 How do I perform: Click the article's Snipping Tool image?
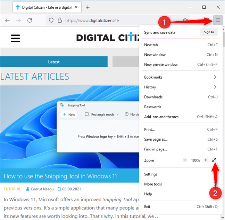pos(69,127)
